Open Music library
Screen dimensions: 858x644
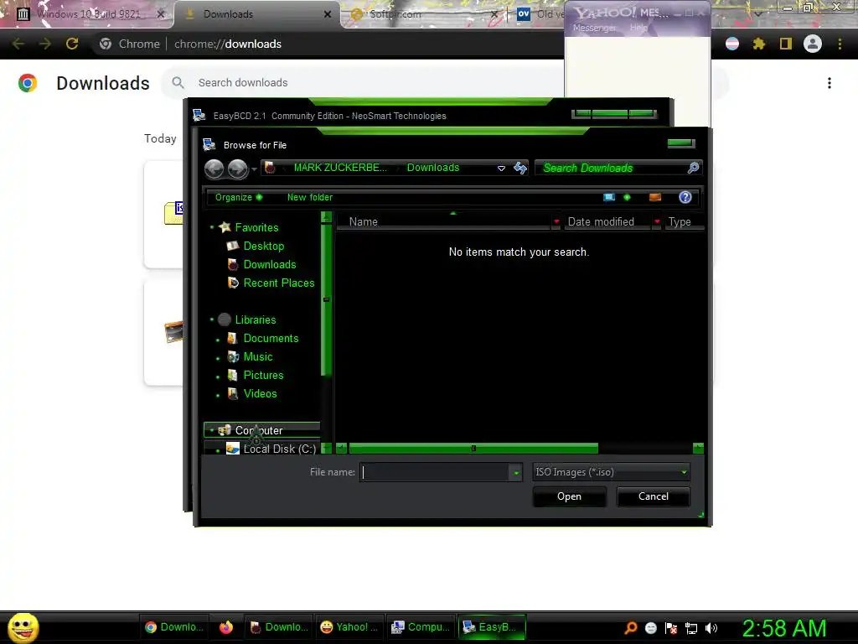point(257,357)
